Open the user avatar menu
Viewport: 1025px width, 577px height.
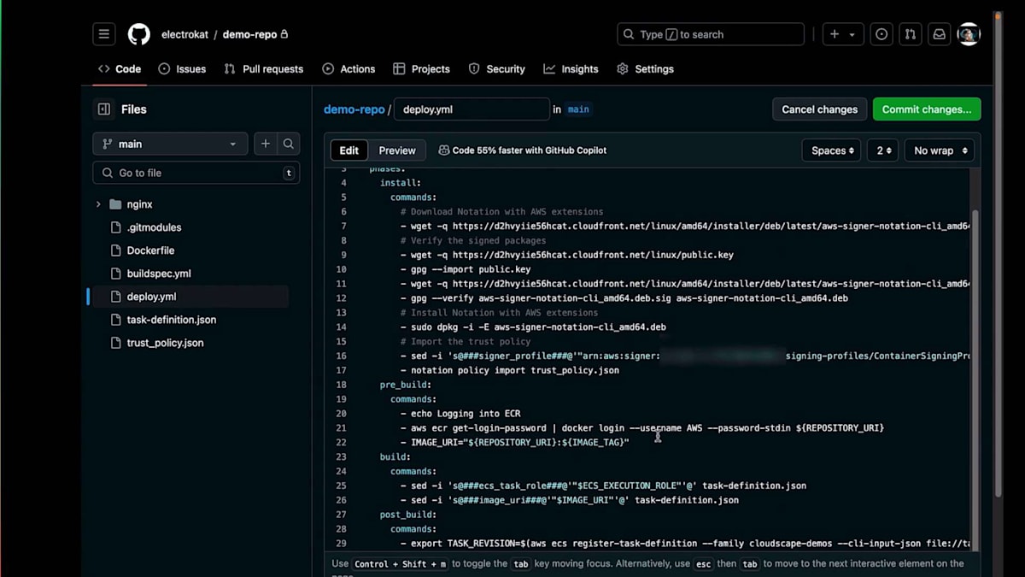tap(969, 34)
